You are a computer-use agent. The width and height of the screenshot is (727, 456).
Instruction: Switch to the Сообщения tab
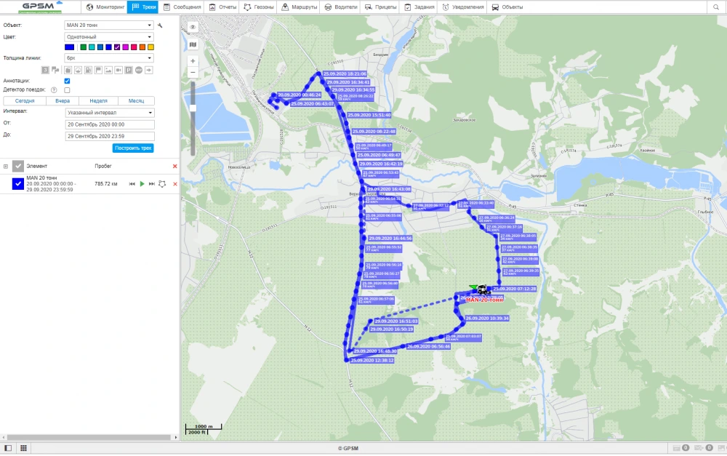click(x=182, y=7)
